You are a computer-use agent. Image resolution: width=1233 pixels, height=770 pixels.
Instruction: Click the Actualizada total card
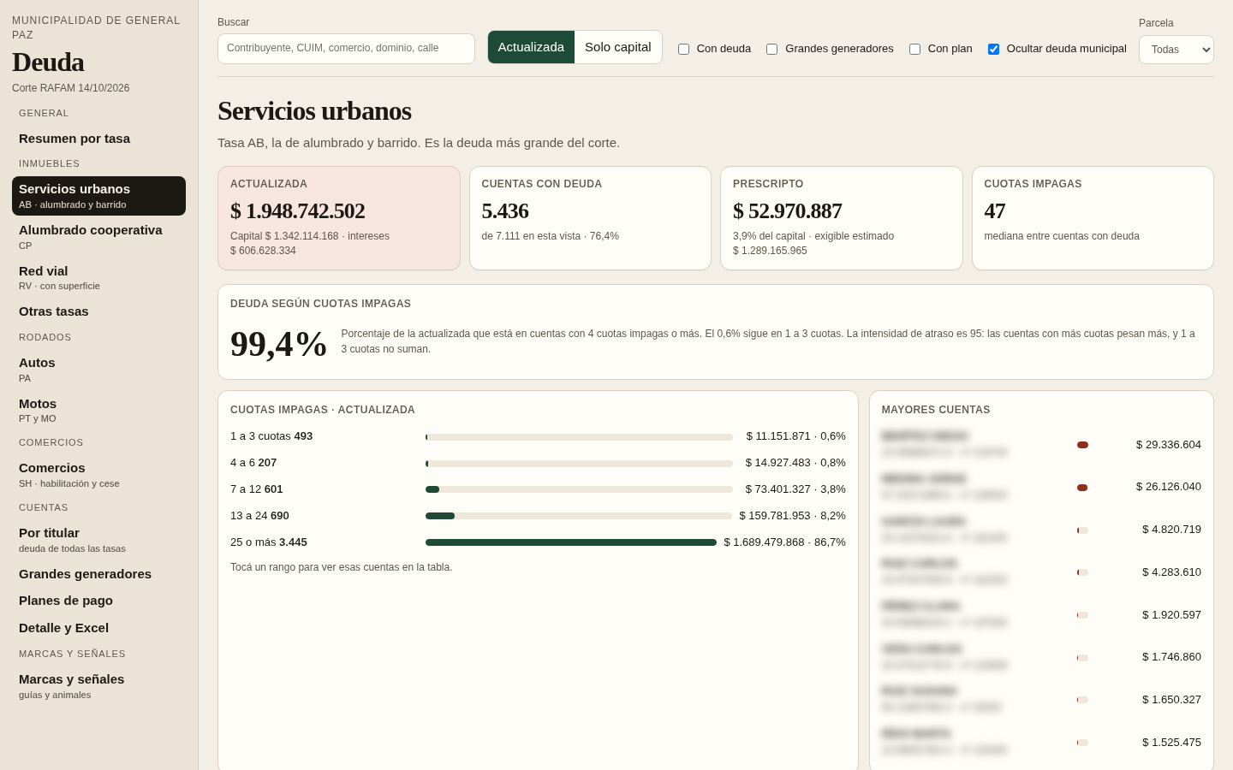click(339, 218)
